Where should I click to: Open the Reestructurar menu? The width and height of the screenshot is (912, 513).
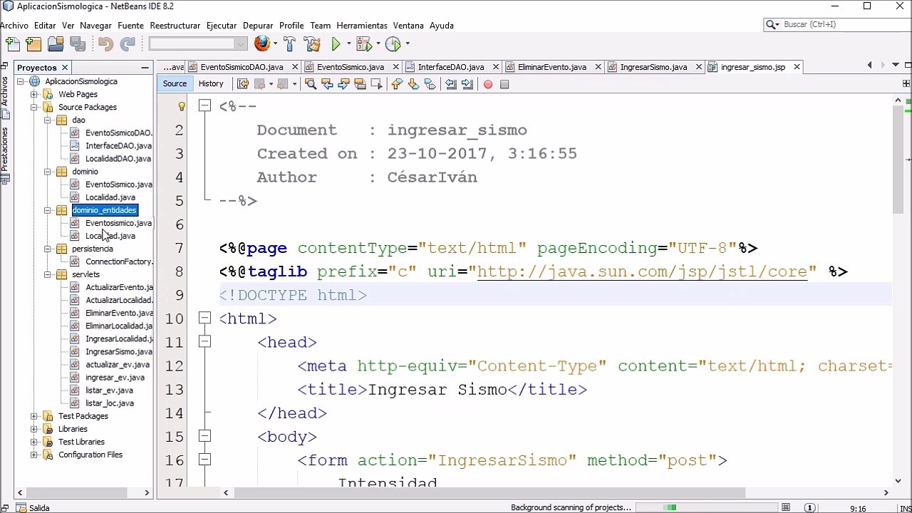(x=175, y=25)
